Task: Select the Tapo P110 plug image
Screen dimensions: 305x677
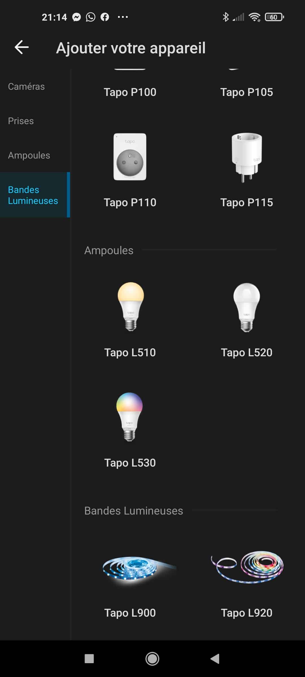Action: pos(130,157)
